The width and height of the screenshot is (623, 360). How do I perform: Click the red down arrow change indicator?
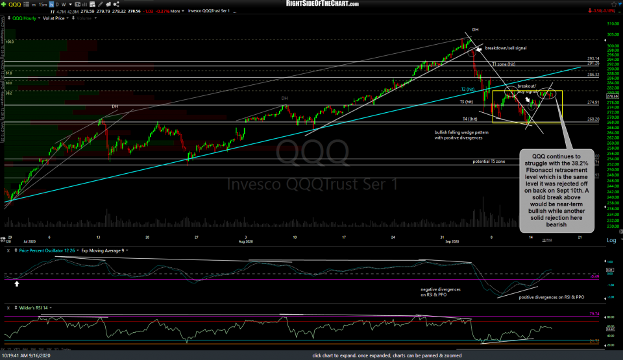(x=590, y=10)
